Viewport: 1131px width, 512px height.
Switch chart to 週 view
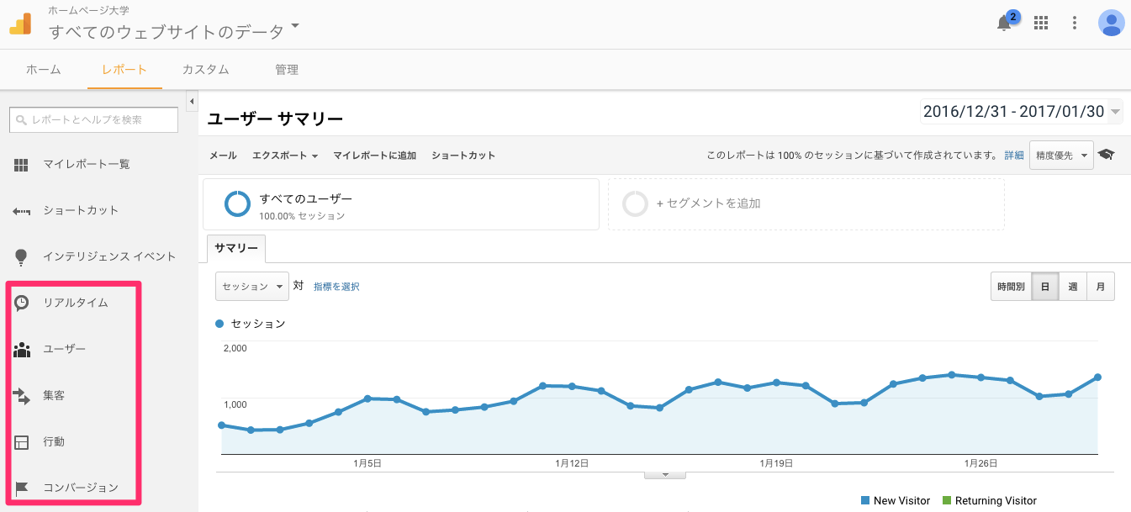(x=1072, y=287)
